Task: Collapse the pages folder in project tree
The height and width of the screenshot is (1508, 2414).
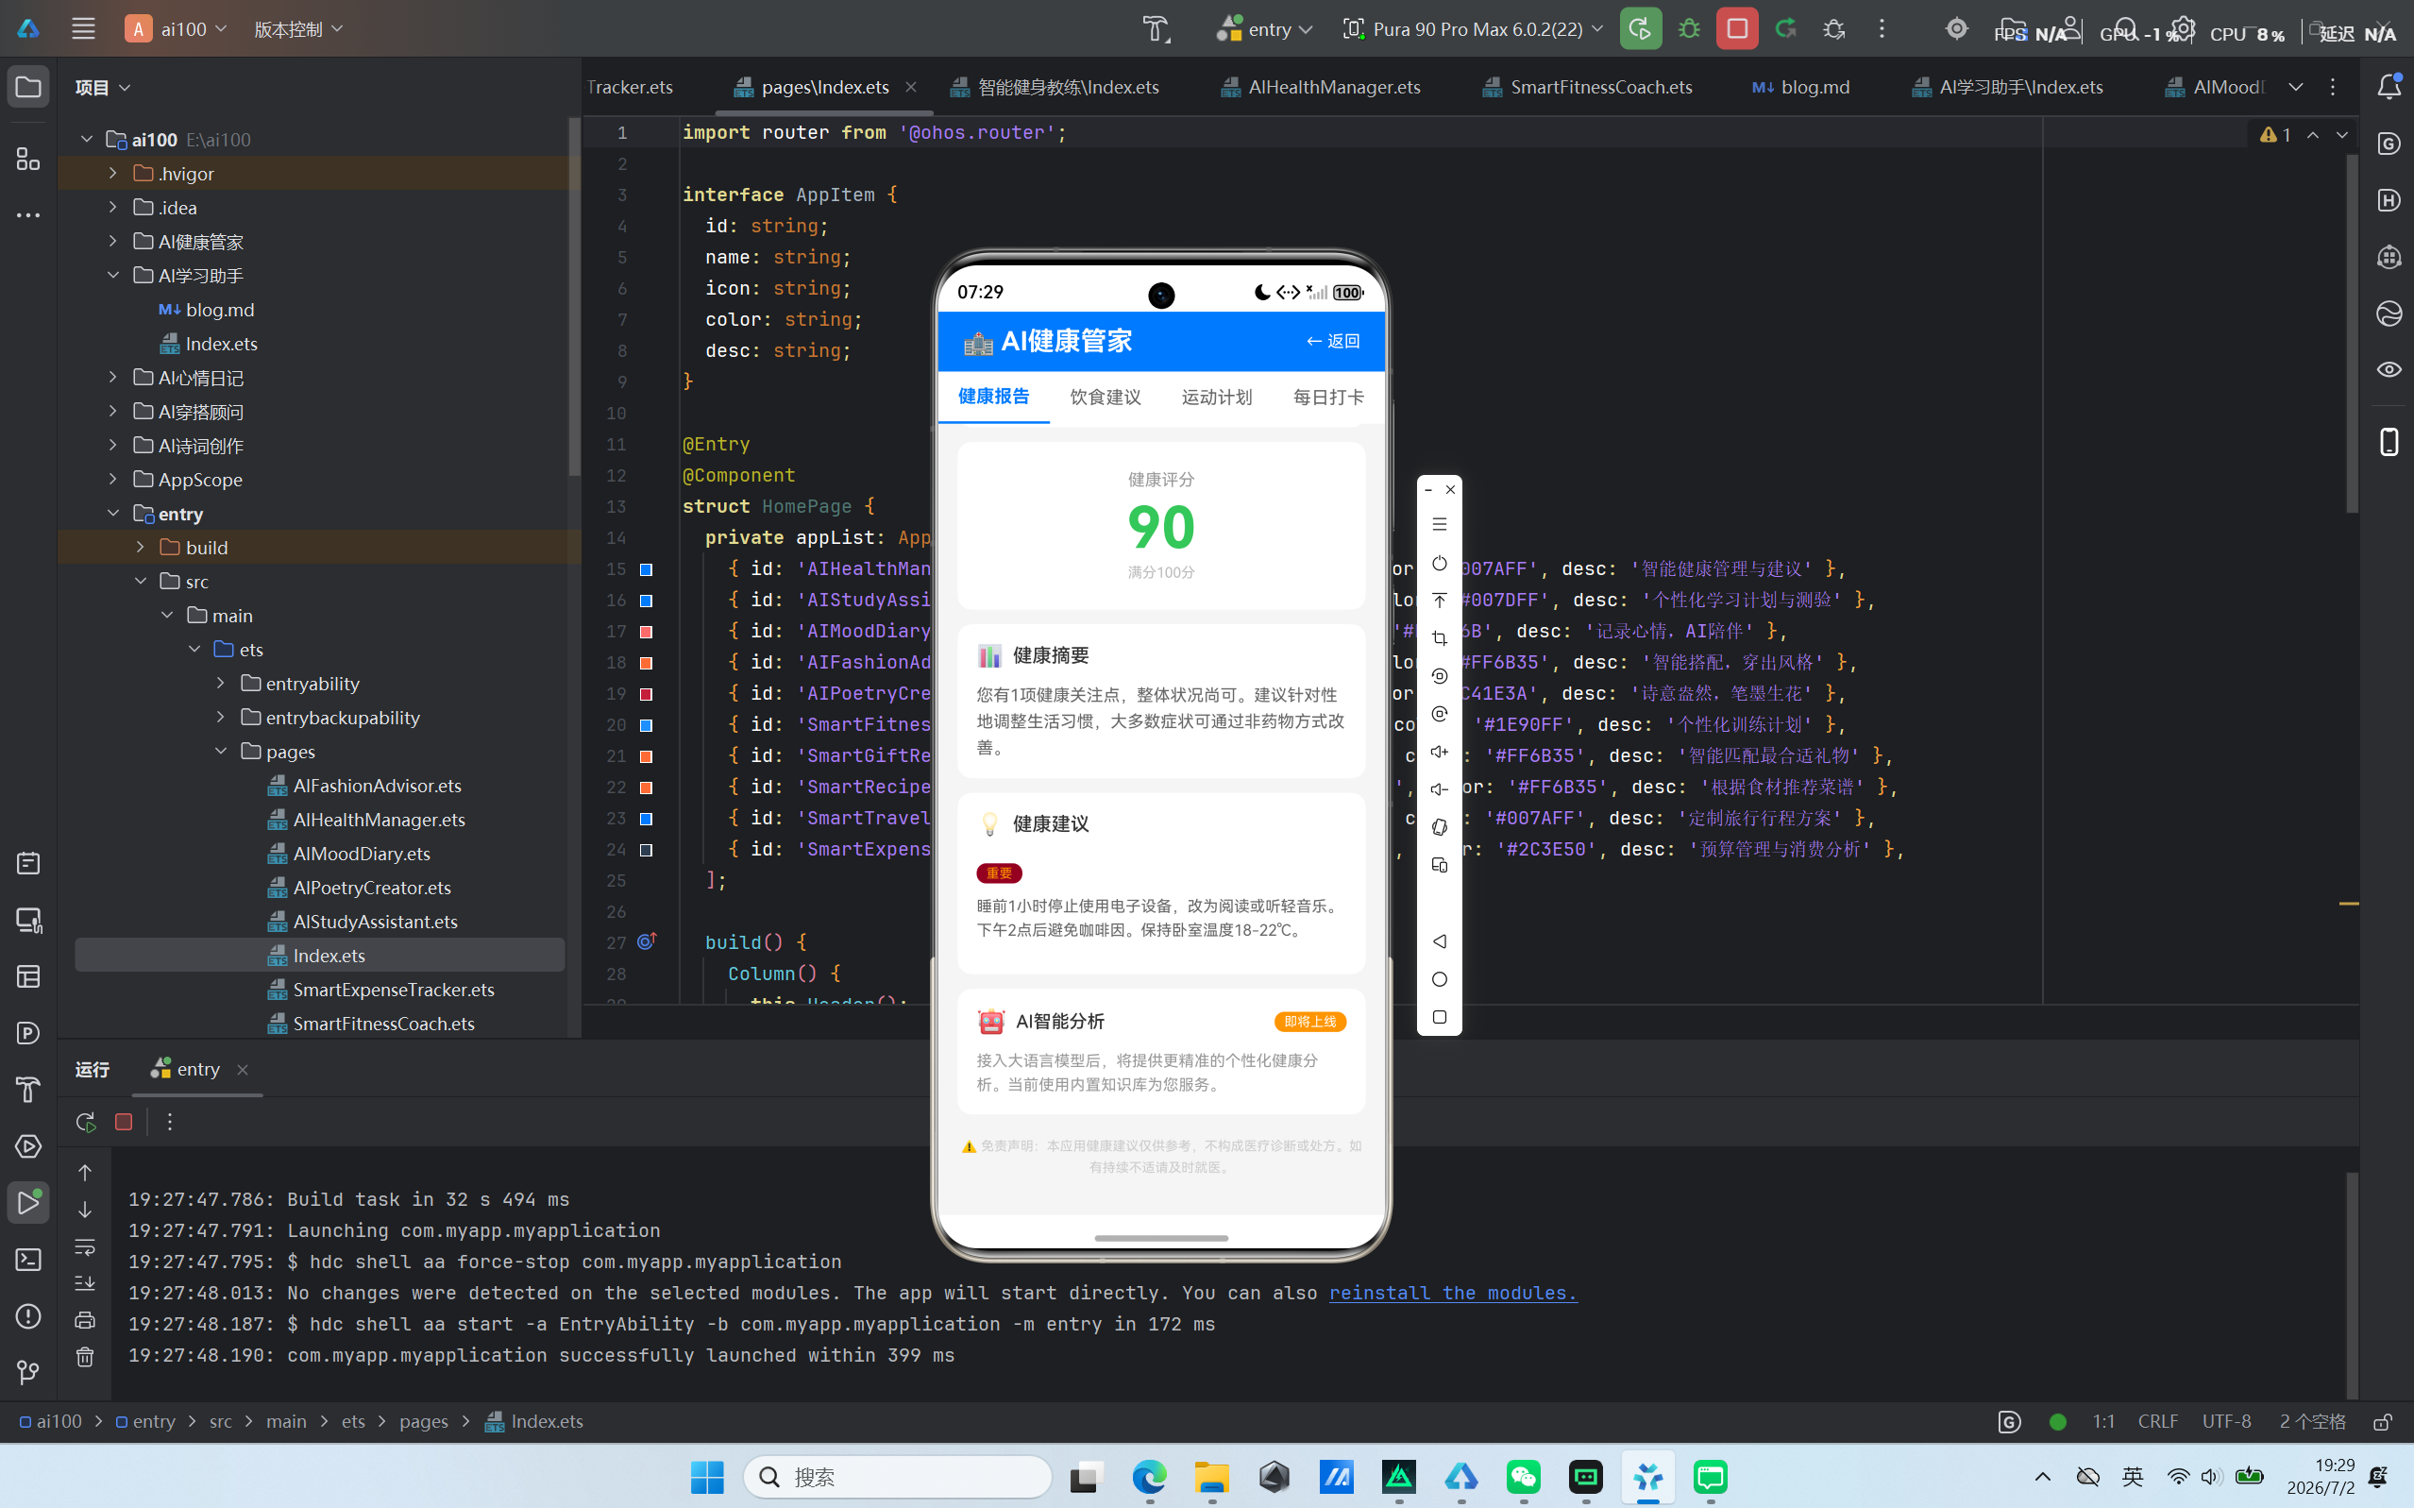Action: (220, 751)
